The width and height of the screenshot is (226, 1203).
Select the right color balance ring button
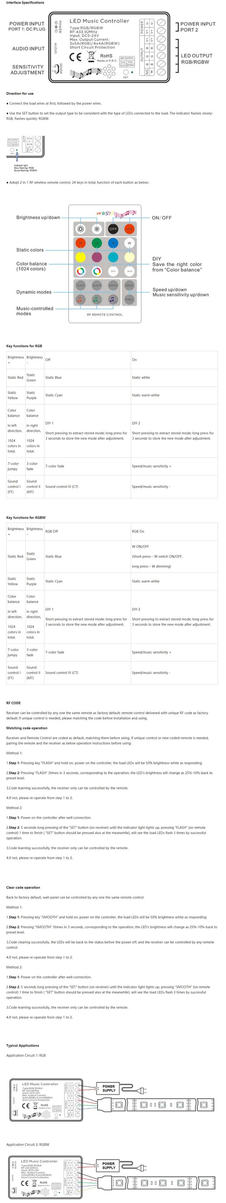97,271
